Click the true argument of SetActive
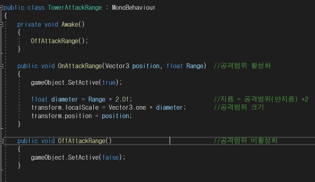 pos(109,82)
